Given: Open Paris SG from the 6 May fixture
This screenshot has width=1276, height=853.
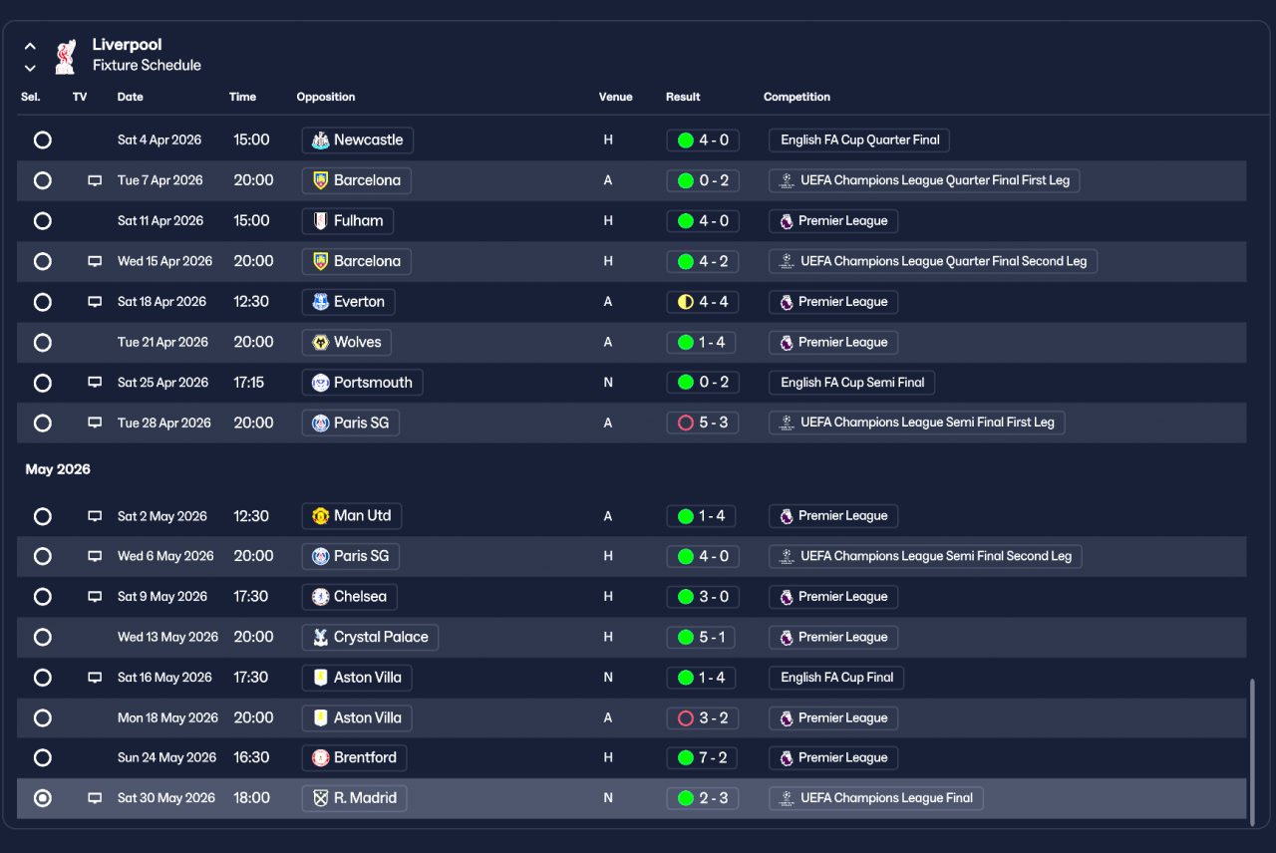Looking at the screenshot, I should (x=351, y=556).
